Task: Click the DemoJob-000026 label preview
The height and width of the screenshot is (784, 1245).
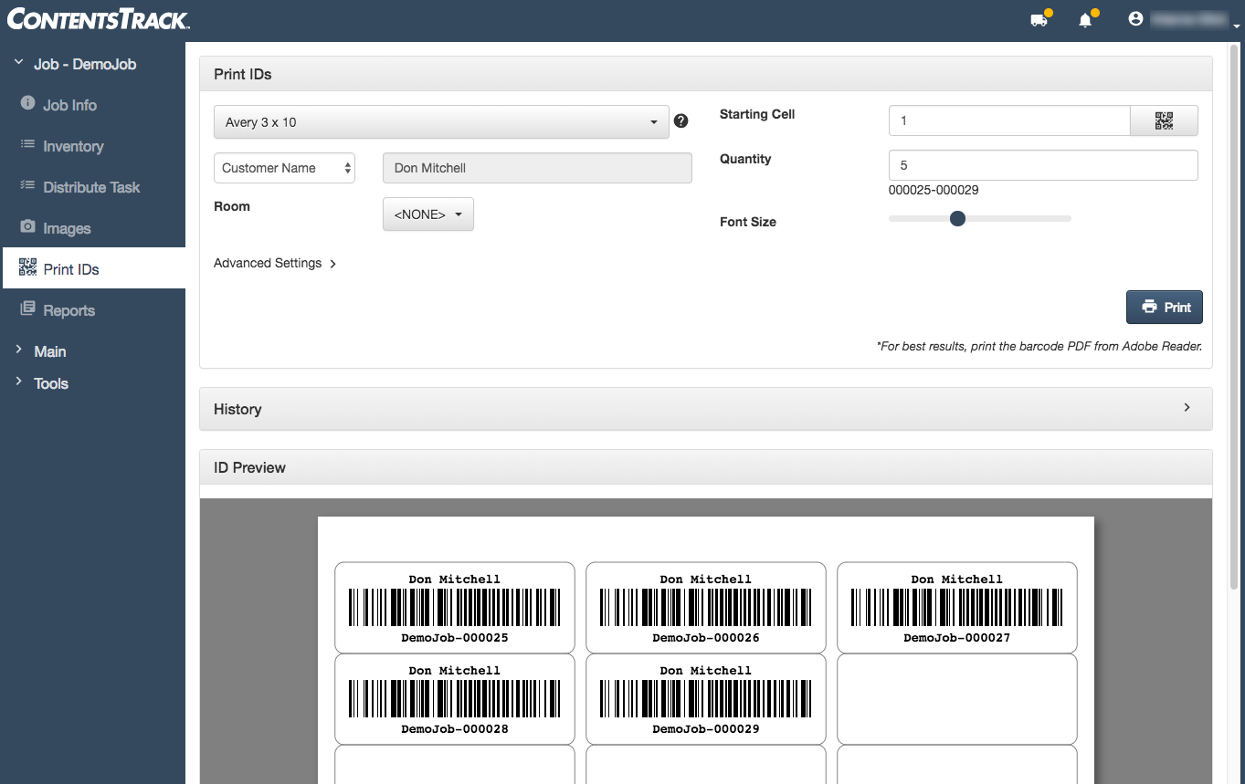Action: [x=706, y=608]
